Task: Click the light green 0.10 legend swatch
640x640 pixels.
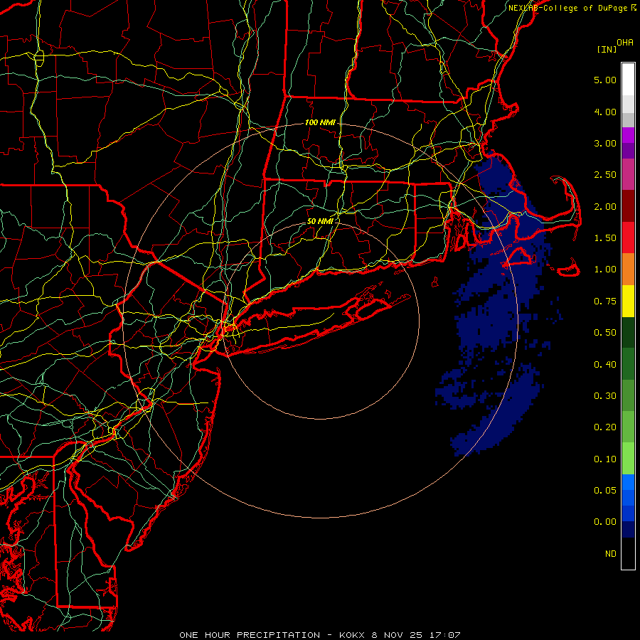Action: coord(628,459)
